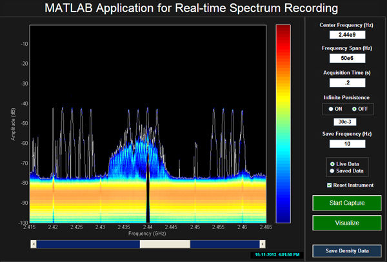Image resolution: width=387 pixels, height=262 pixels.
Task: Click the slider's left arrow button
Action: (x=33, y=245)
